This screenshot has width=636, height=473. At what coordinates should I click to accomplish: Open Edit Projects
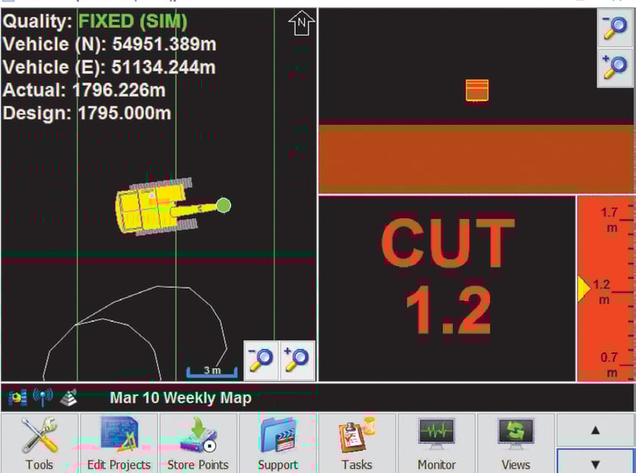tap(119, 443)
